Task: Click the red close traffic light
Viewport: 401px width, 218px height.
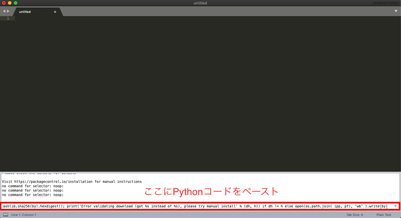Action: (4, 3)
